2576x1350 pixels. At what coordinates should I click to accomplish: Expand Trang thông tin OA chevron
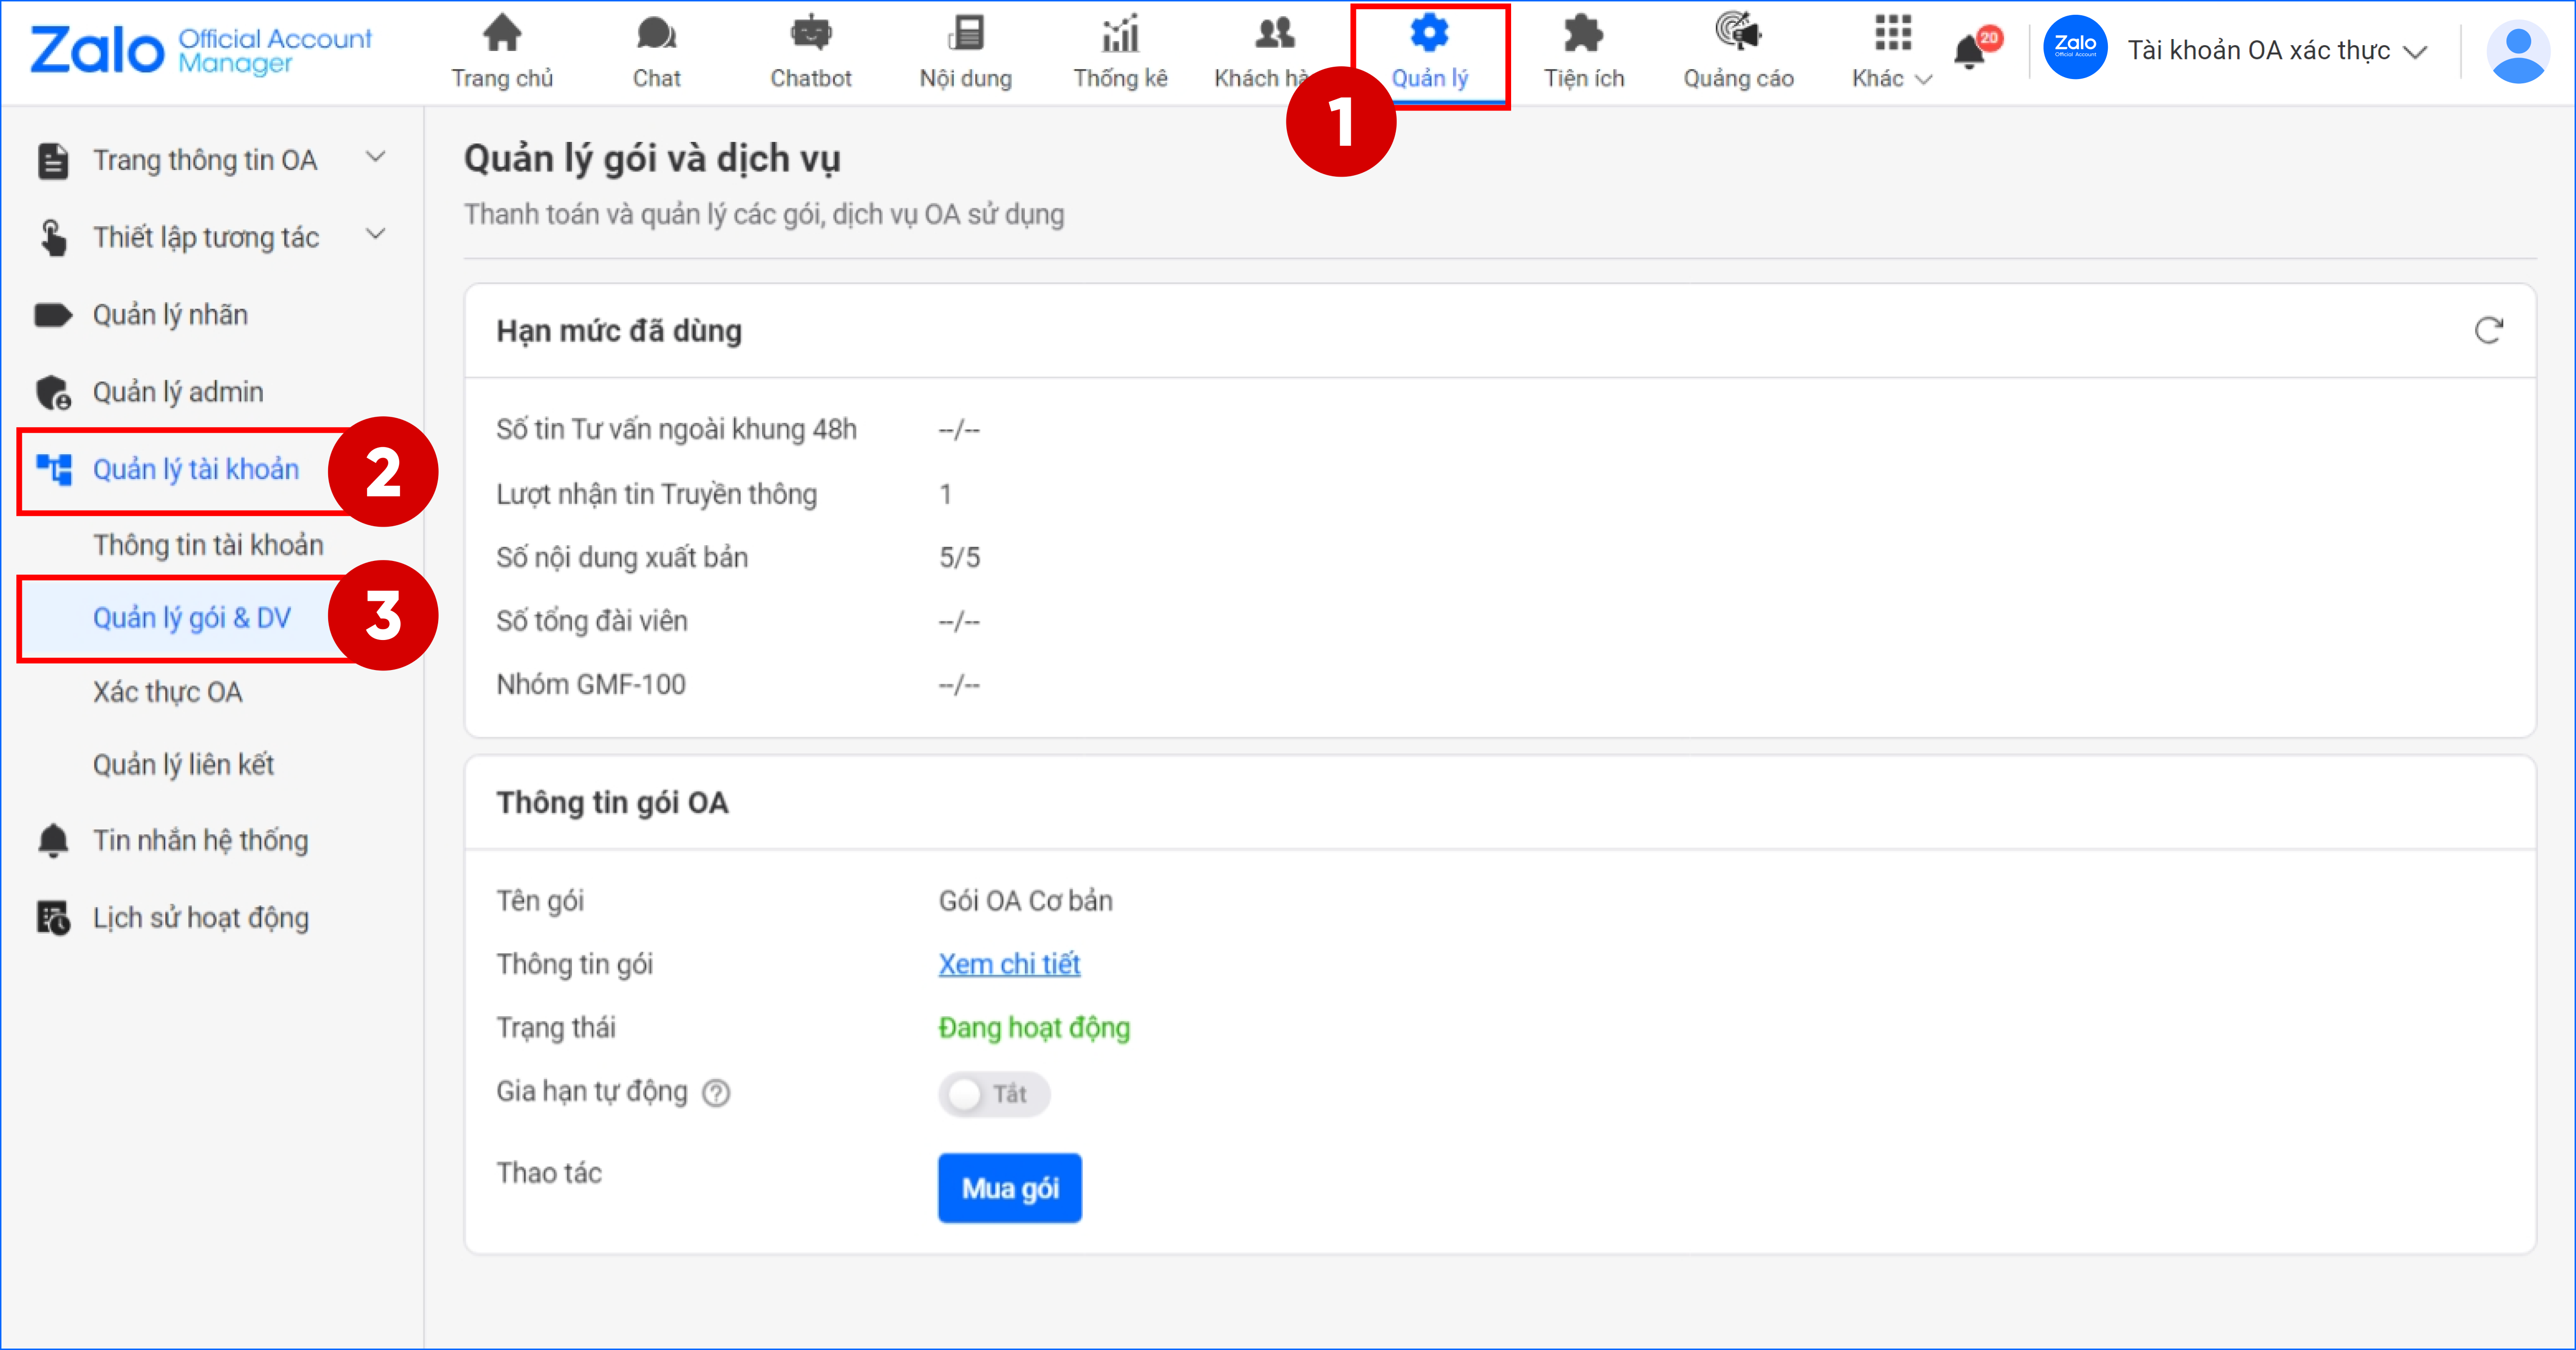pos(375,157)
